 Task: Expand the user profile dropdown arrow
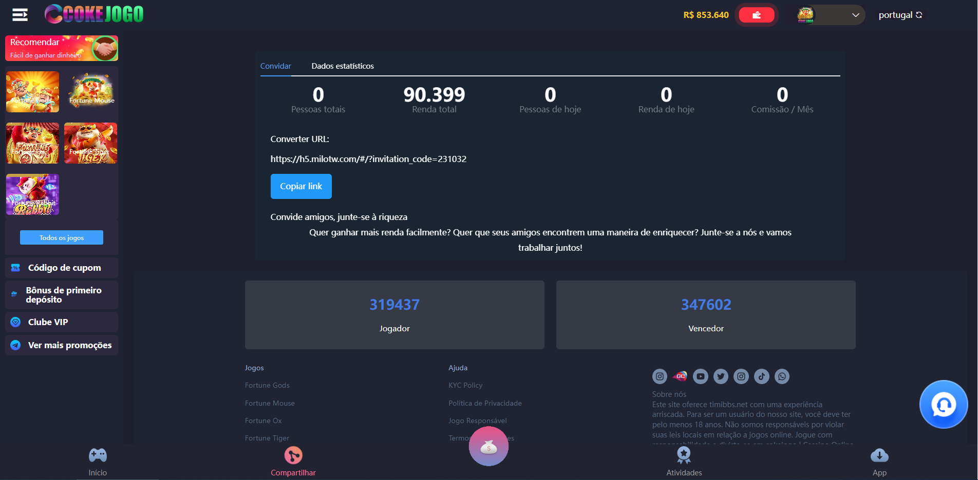pyautogui.click(x=855, y=15)
